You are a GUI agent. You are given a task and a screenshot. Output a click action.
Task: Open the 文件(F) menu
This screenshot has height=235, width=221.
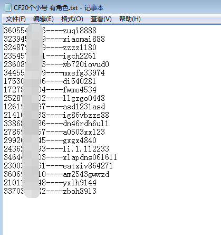(x=16, y=19)
